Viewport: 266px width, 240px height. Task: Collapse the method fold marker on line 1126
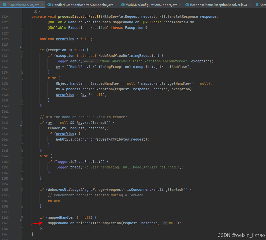22,28
